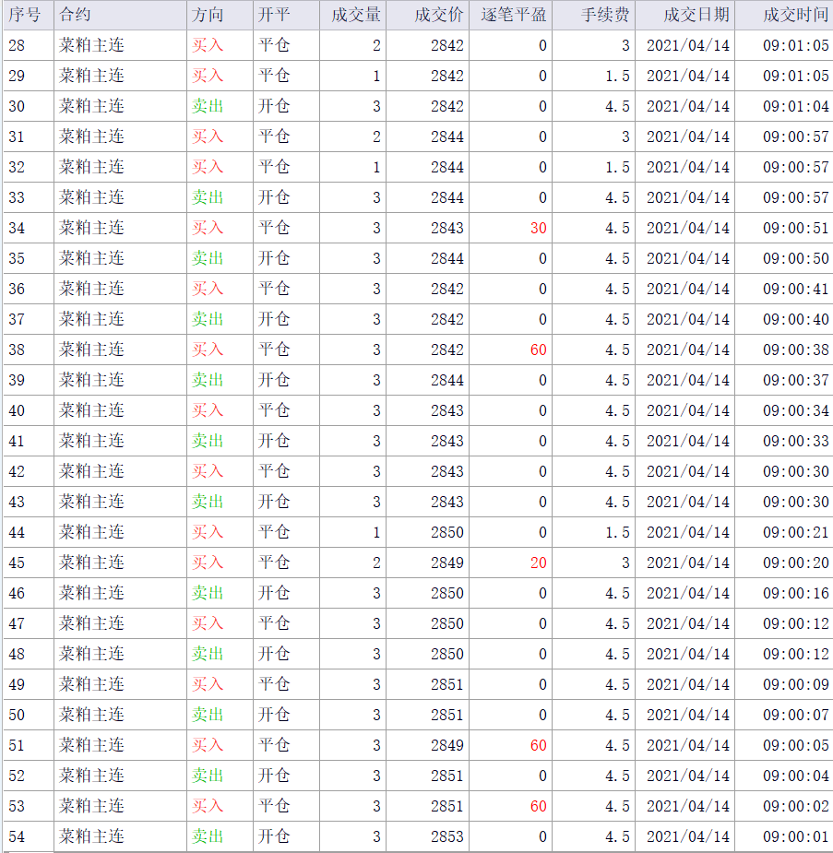The width and height of the screenshot is (833, 853).
Task: Click price 2853 in row 54
Action: (x=446, y=836)
